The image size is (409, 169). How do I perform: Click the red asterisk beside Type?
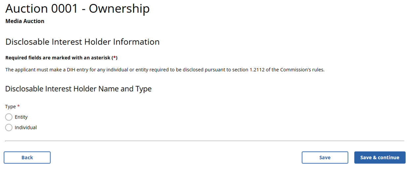(18, 106)
